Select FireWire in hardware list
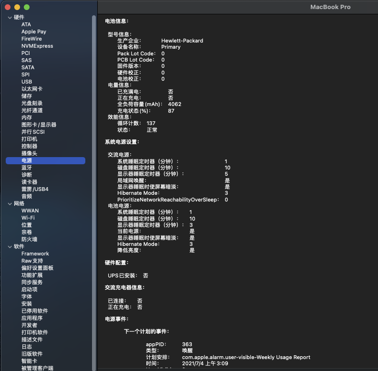The image size is (378, 371). coord(31,39)
